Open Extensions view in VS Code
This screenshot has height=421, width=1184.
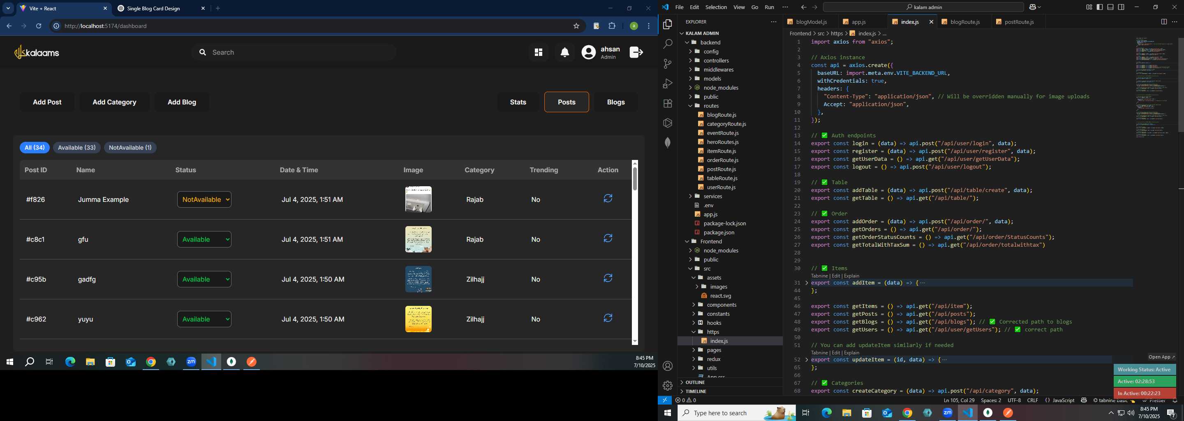tap(667, 104)
